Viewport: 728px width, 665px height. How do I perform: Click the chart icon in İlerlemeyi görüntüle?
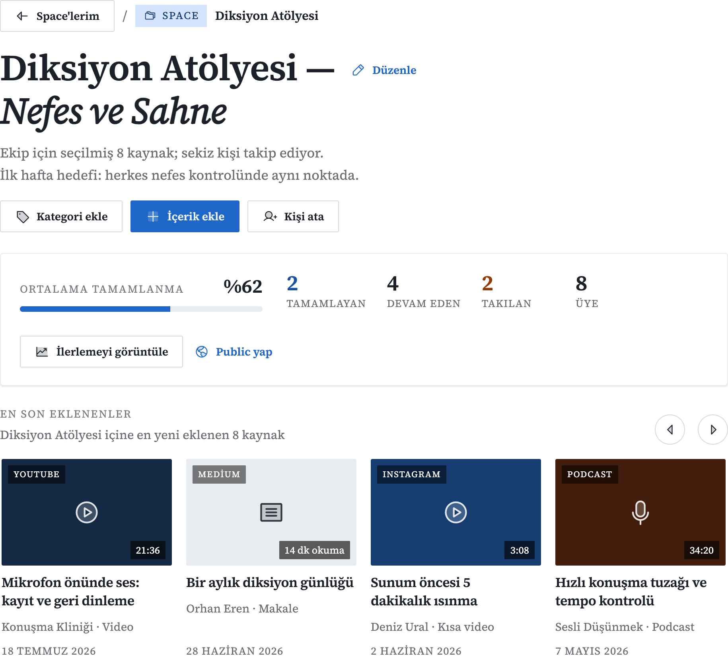pyautogui.click(x=42, y=352)
